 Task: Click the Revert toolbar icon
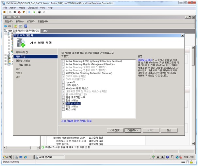tap(44, 12)
